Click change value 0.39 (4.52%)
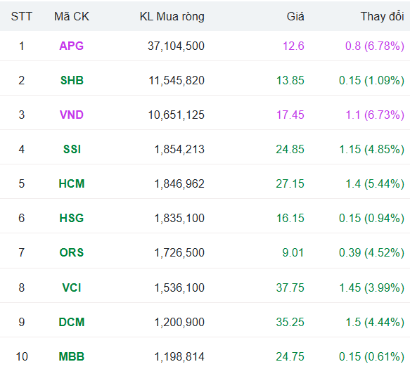 click(371, 253)
